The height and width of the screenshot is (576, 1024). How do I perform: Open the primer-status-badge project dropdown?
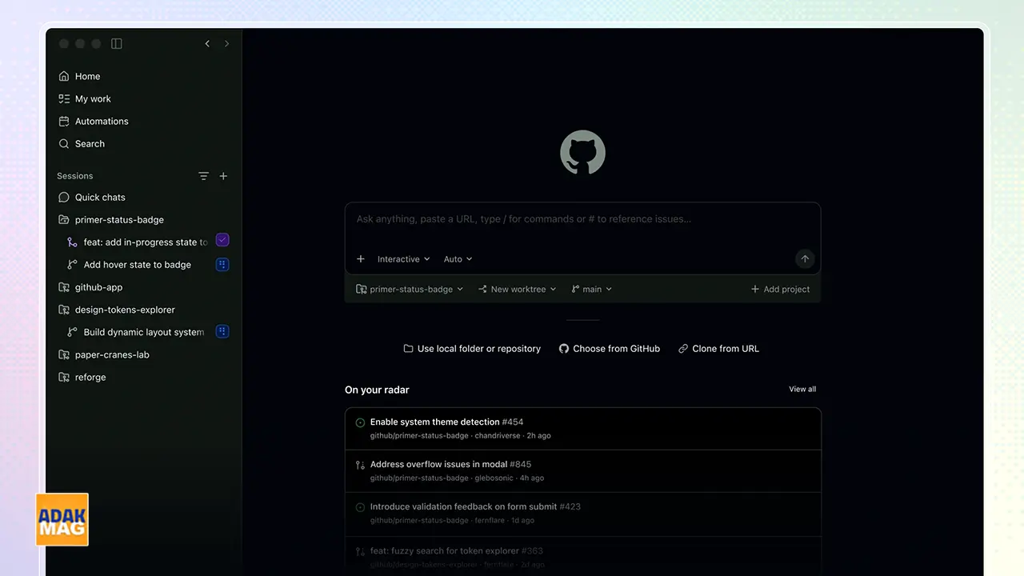(410, 290)
